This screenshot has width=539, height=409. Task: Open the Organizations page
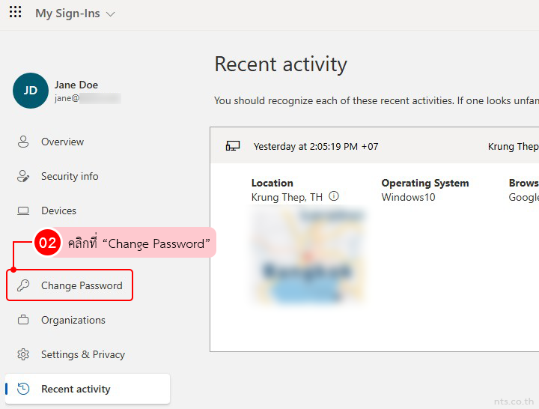click(x=73, y=321)
